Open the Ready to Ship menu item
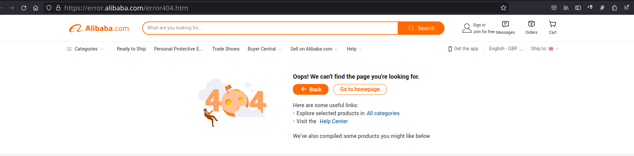 [131, 49]
